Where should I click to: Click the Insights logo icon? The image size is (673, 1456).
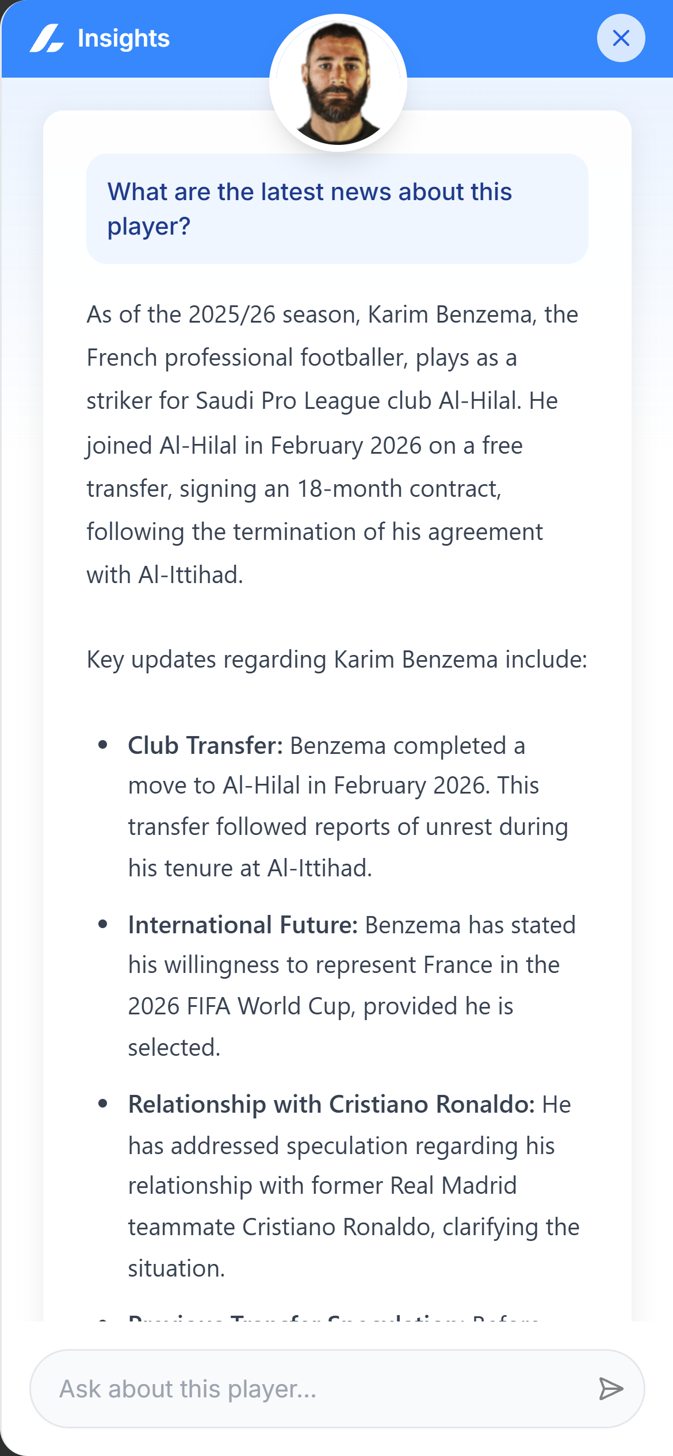click(47, 39)
